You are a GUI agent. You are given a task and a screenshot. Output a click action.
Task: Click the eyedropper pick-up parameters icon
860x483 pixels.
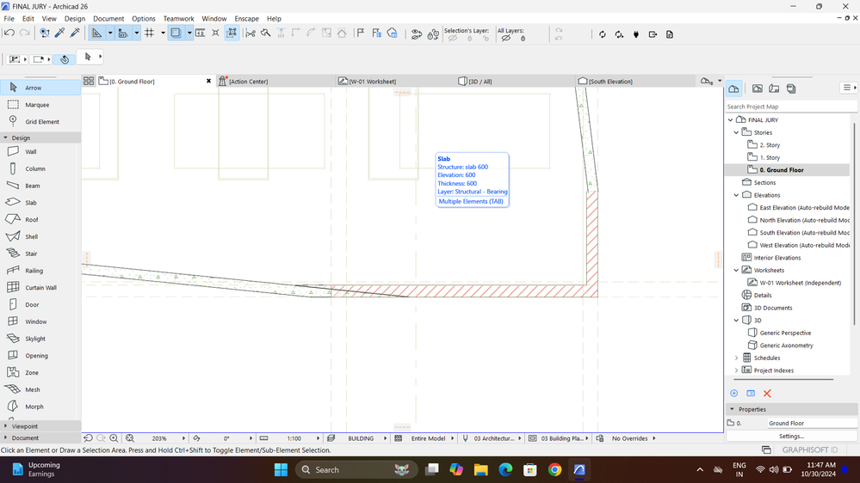pyautogui.click(x=59, y=34)
